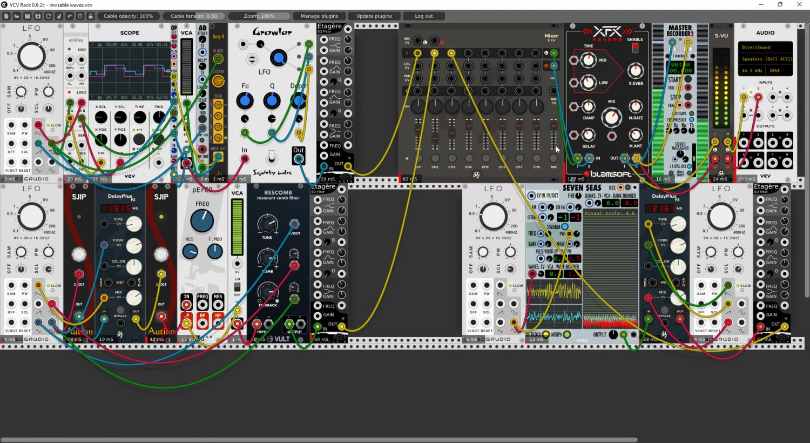Flip the VCA LIN/EXP switch
The image size is (810, 443).
[x=237, y=286]
